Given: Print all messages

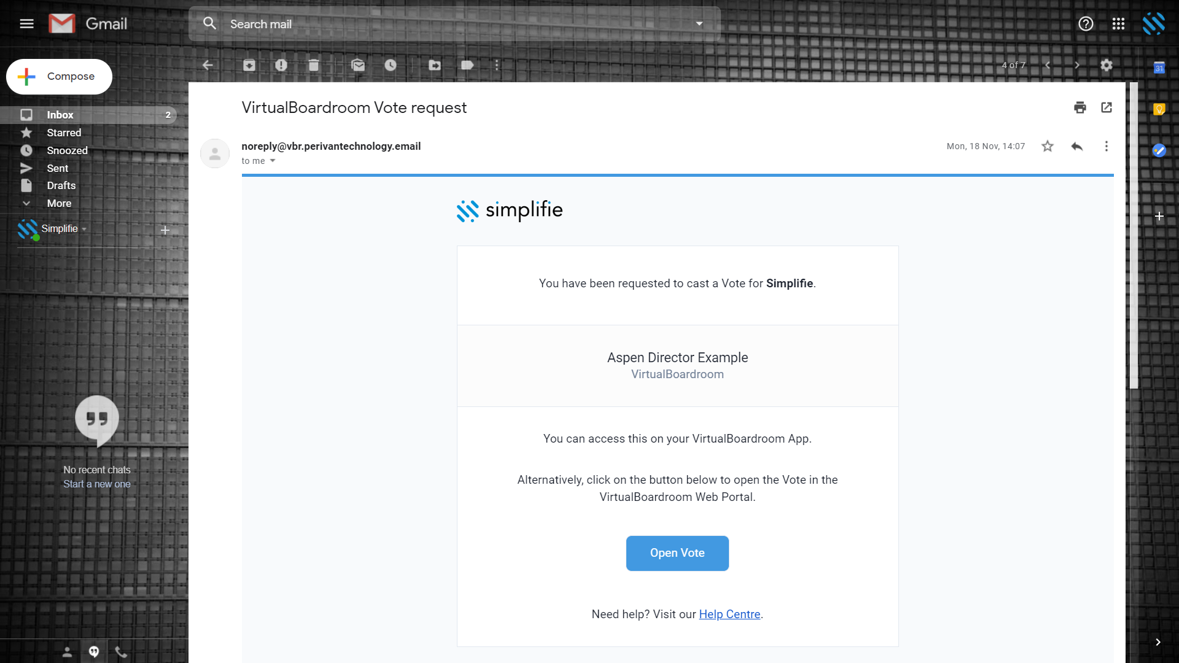Looking at the screenshot, I should (1080, 108).
